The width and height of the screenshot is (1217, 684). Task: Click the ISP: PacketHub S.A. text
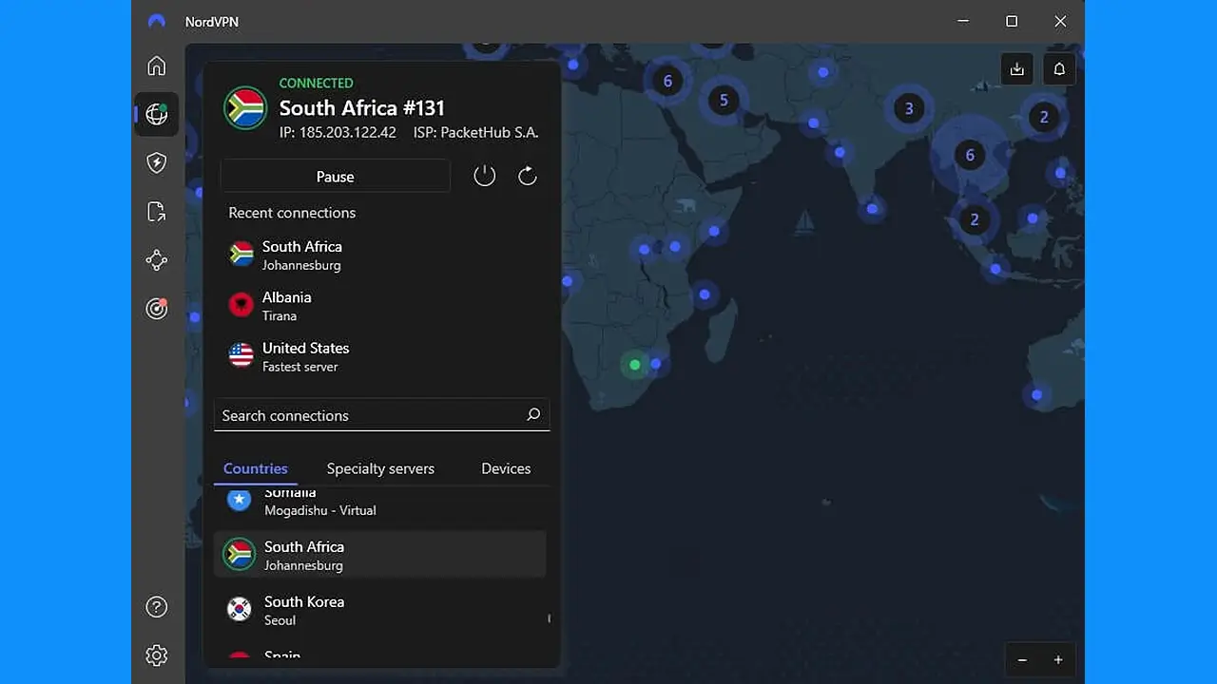pos(475,133)
